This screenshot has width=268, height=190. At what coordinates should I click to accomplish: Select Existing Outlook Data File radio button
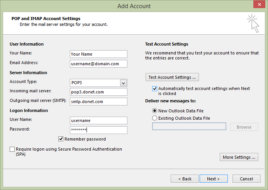(154, 118)
